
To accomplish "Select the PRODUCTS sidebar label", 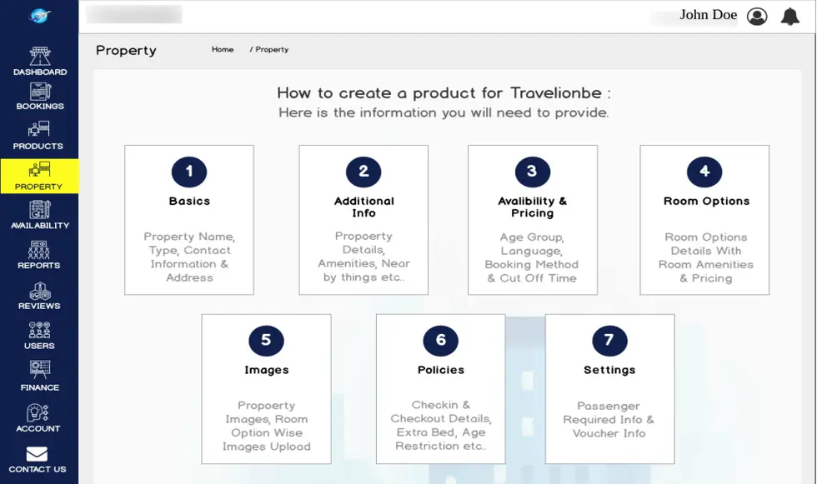I will (x=38, y=147).
